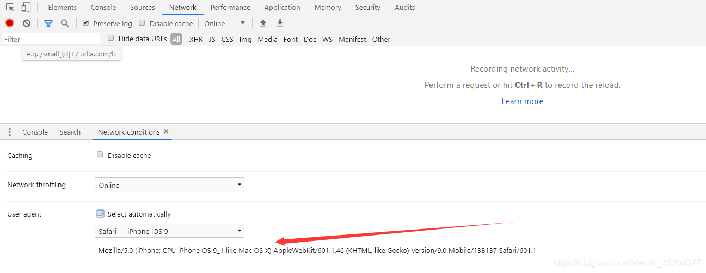Import HAR file with upload arrow icon
Viewport: 706px width, 273px height.
(x=263, y=23)
